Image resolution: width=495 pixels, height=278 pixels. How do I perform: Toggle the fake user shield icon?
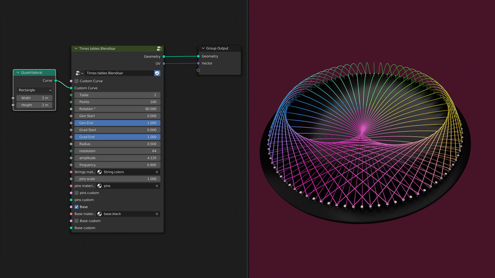pyautogui.click(x=157, y=73)
